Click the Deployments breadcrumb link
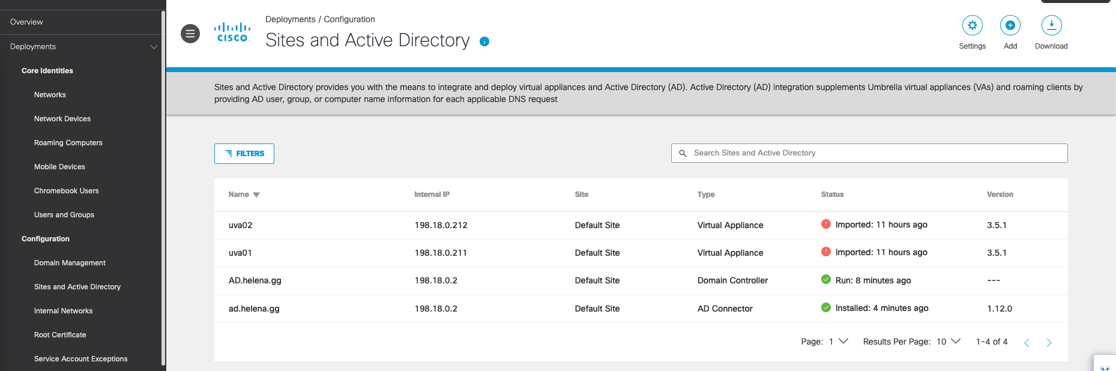 click(x=290, y=19)
